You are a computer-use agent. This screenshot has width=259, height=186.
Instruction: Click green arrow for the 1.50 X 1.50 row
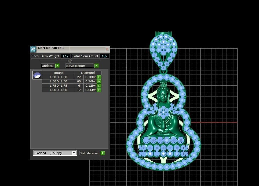[x=99, y=81]
